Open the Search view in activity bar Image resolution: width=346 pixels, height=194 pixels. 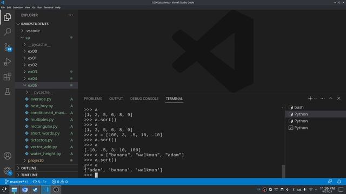(7, 32)
